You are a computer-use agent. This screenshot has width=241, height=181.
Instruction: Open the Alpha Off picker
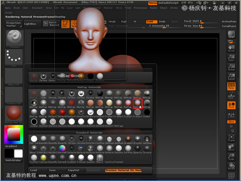(14, 77)
